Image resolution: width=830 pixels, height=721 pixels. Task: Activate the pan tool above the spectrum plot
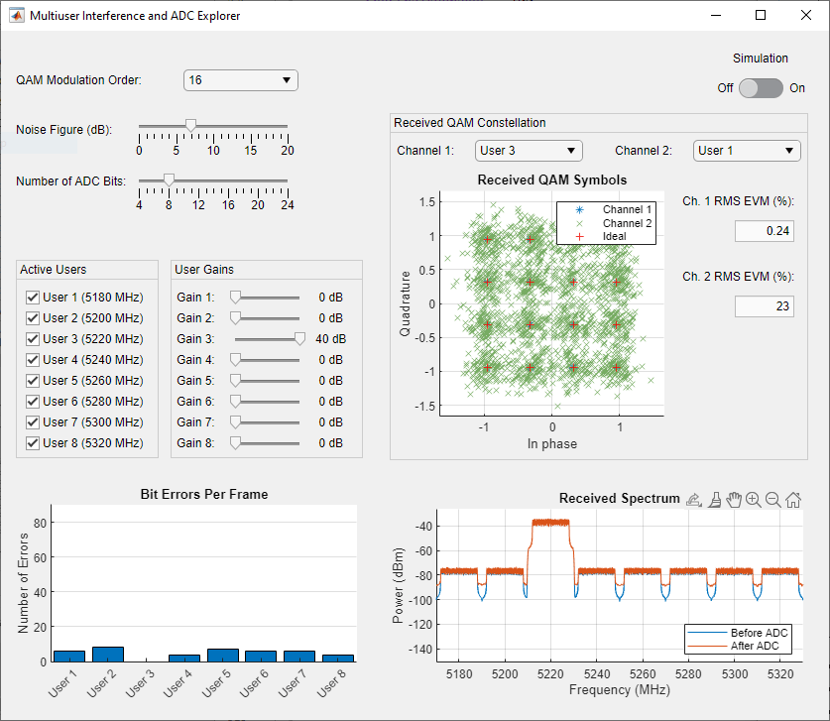(x=734, y=499)
